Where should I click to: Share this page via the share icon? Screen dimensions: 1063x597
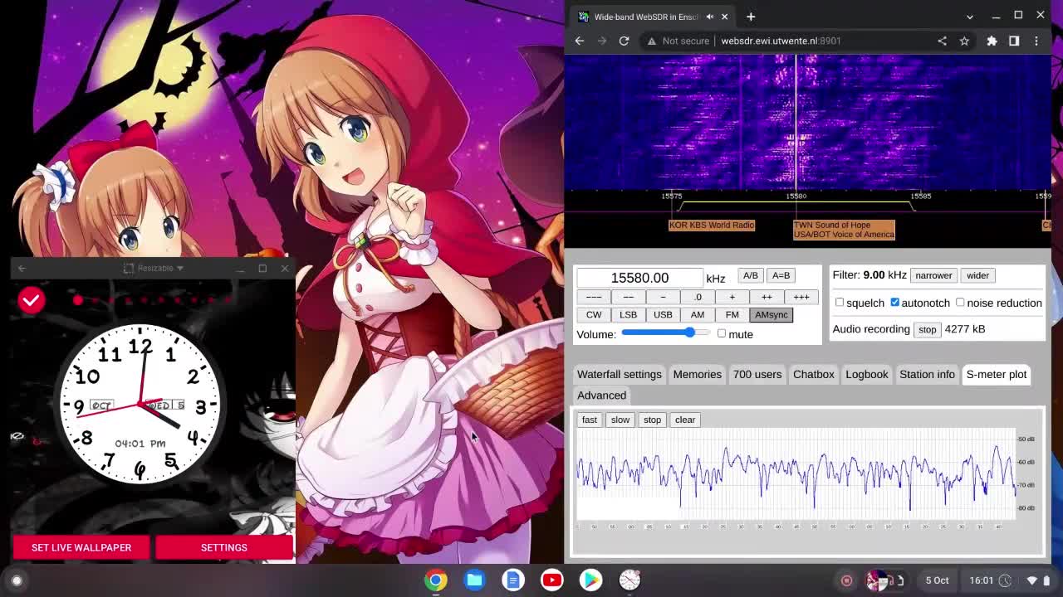click(942, 41)
